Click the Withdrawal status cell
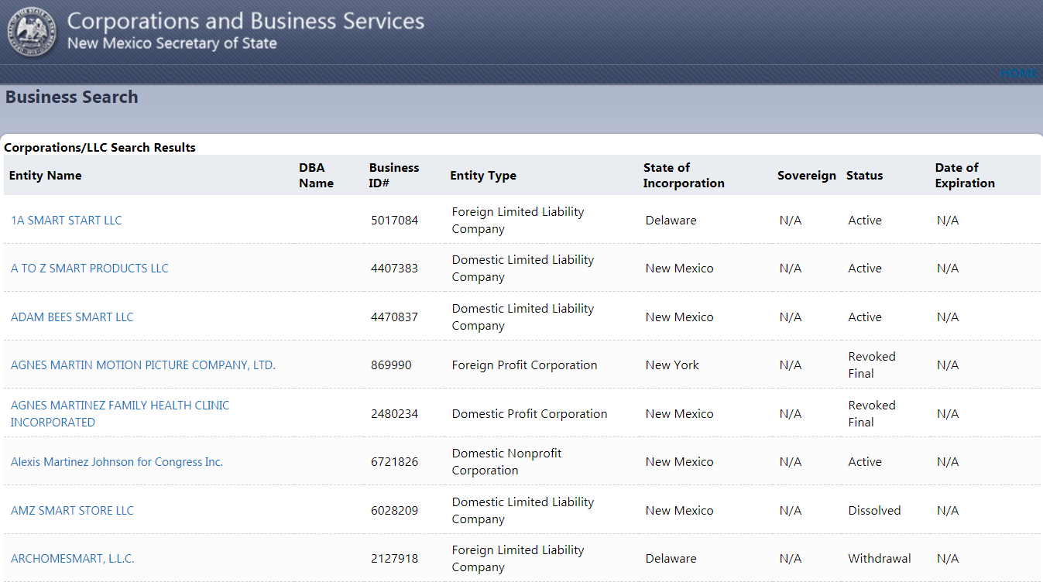The image size is (1043, 582). 880,559
